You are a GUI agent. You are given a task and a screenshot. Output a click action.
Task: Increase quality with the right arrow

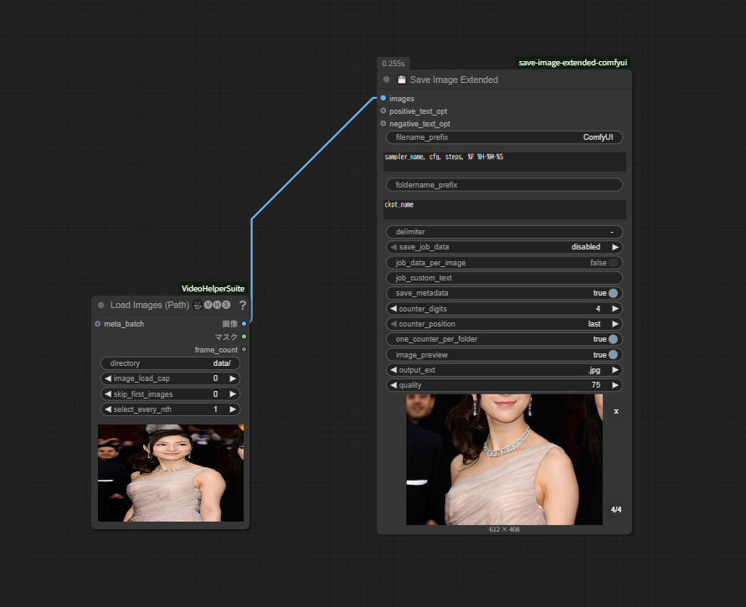615,385
